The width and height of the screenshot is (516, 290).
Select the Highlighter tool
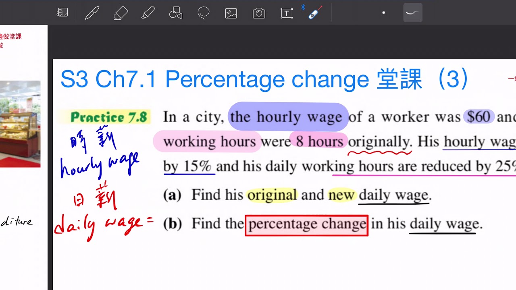point(148,13)
